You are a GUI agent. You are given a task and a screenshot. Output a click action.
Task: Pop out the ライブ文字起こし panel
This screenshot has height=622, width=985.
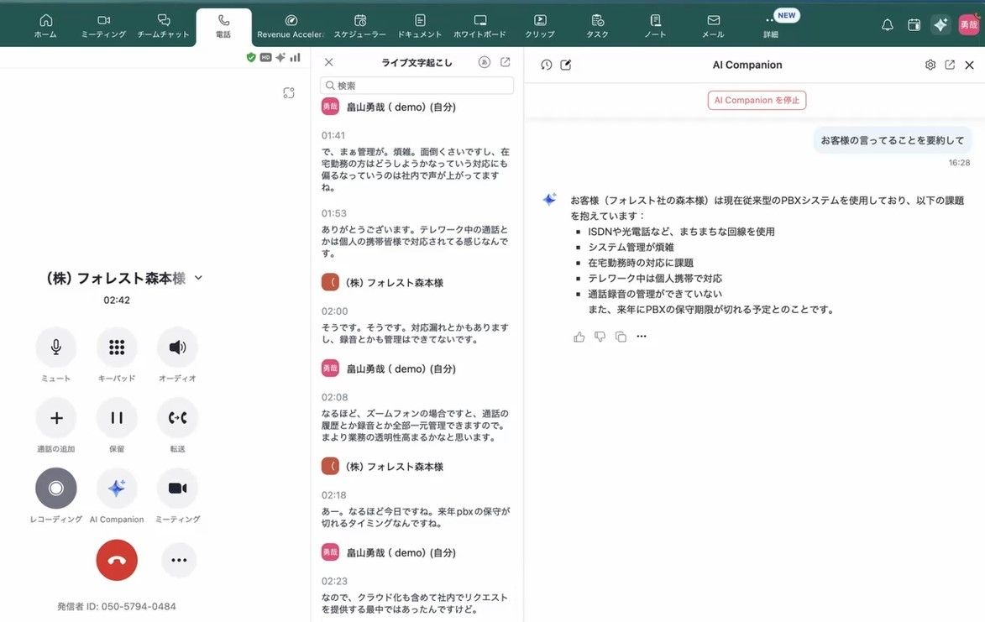point(505,62)
